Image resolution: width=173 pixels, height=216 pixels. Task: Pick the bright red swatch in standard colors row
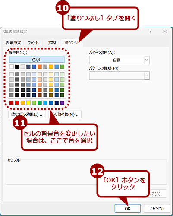[x=17, y=102]
